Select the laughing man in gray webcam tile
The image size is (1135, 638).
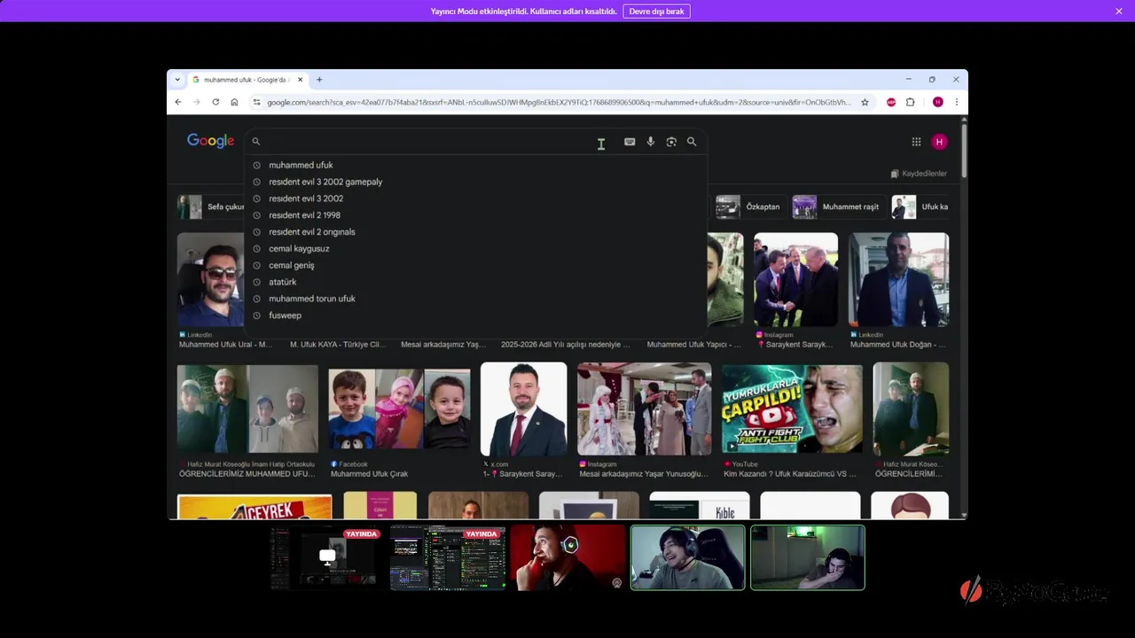click(687, 558)
